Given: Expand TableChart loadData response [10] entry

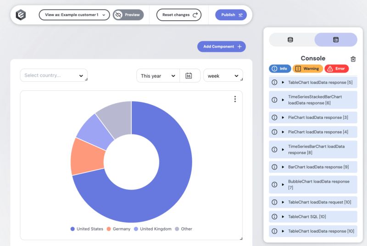Looking at the screenshot, I should click(x=313, y=231).
